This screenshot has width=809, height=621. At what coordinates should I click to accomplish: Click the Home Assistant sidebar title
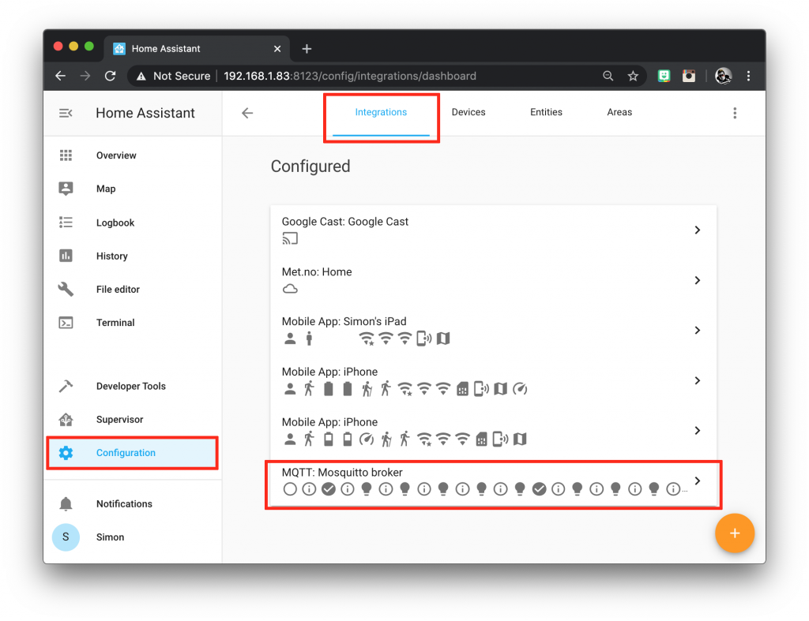pyautogui.click(x=145, y=113)
